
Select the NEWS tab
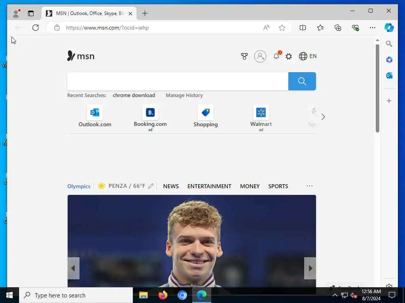click(x=171, y=186)
